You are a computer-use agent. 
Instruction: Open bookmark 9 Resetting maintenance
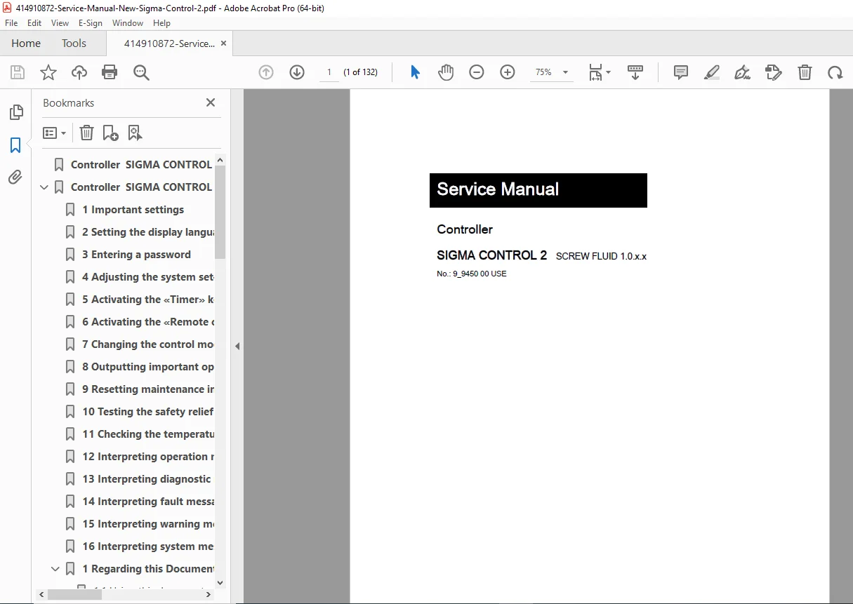point(147,389)
